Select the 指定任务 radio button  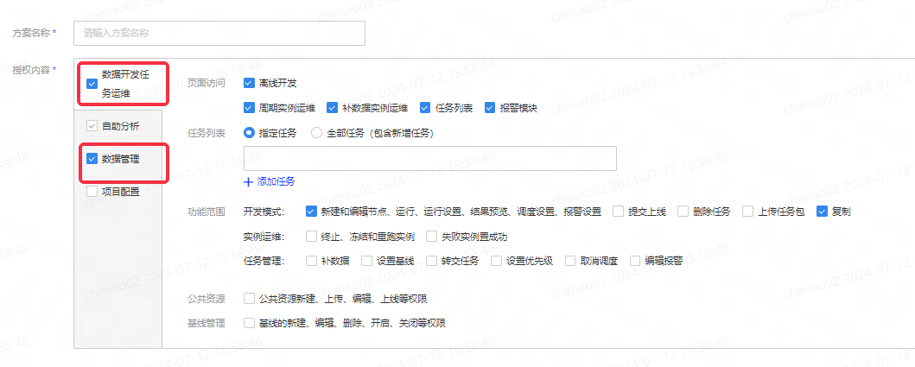click(249, 132)
